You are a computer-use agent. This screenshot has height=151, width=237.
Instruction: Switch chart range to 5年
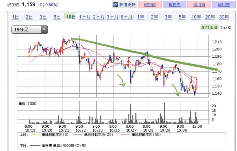tap(182, 17)
